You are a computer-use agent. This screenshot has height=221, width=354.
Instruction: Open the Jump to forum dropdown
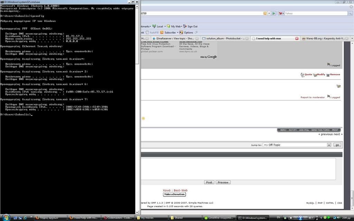(329, 145)
